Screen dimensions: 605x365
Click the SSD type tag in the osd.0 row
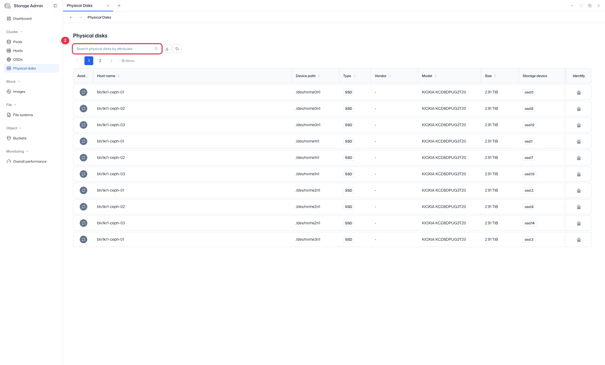point(349,92)
